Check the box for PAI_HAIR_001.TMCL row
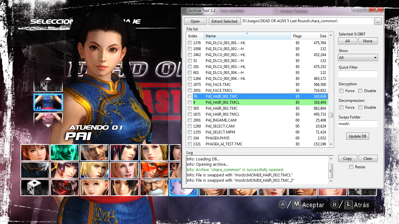399x224 pixels. tap(190, 102)
